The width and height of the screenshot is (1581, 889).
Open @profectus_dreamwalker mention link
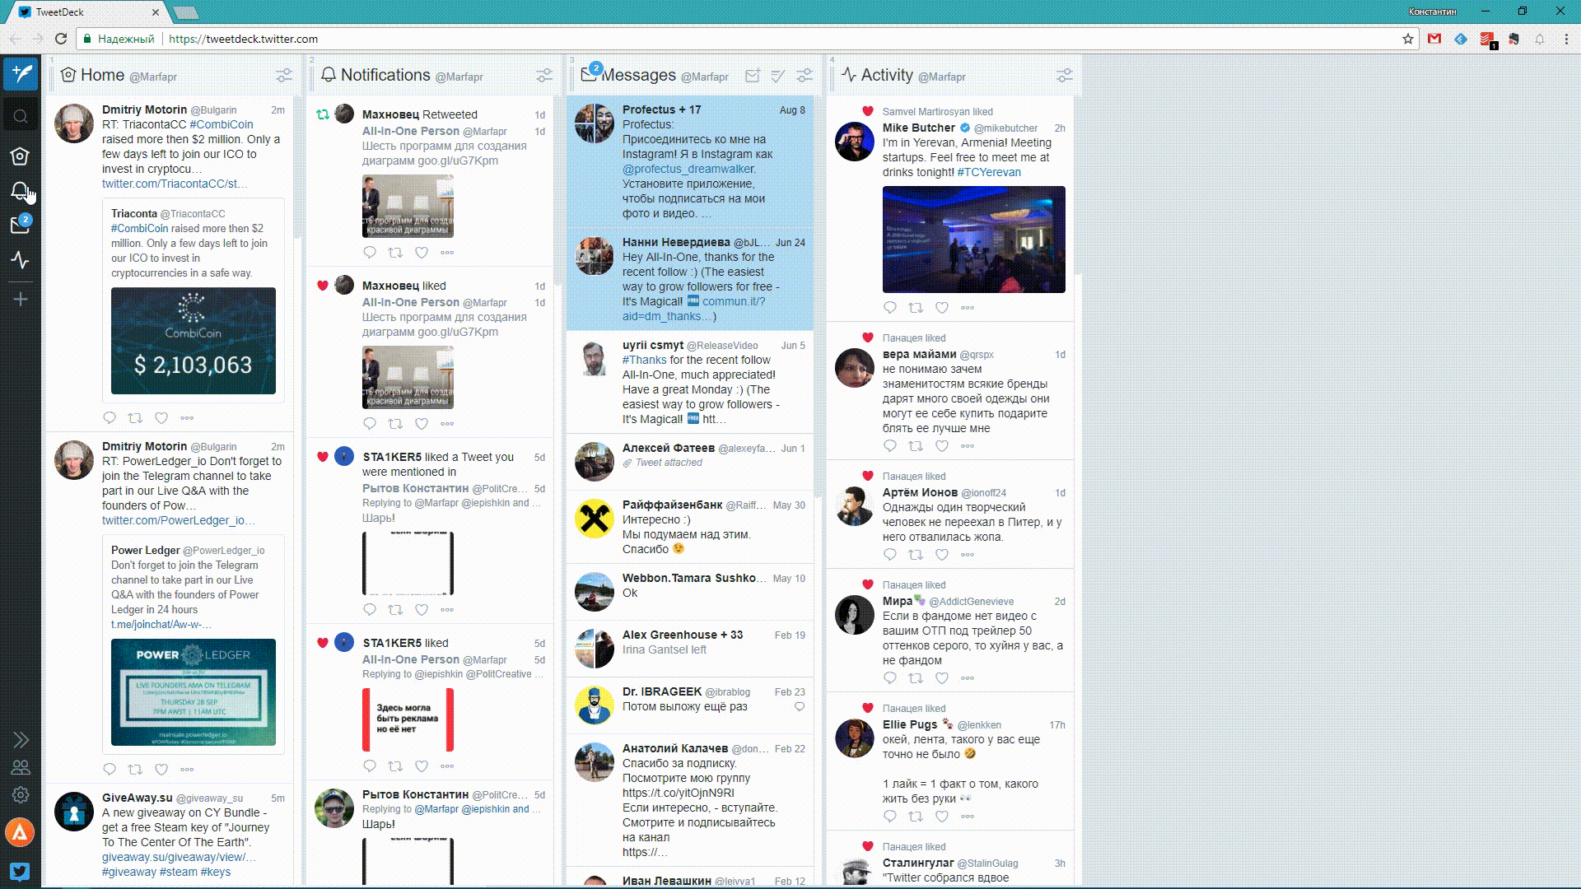[x=688, y=169]
